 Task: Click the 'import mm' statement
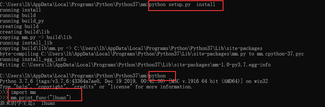(24, 92)
